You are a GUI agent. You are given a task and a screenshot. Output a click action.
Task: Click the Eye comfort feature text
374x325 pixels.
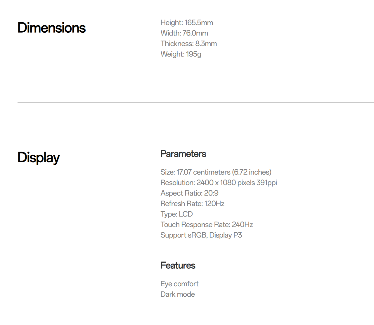pos(179,284)
